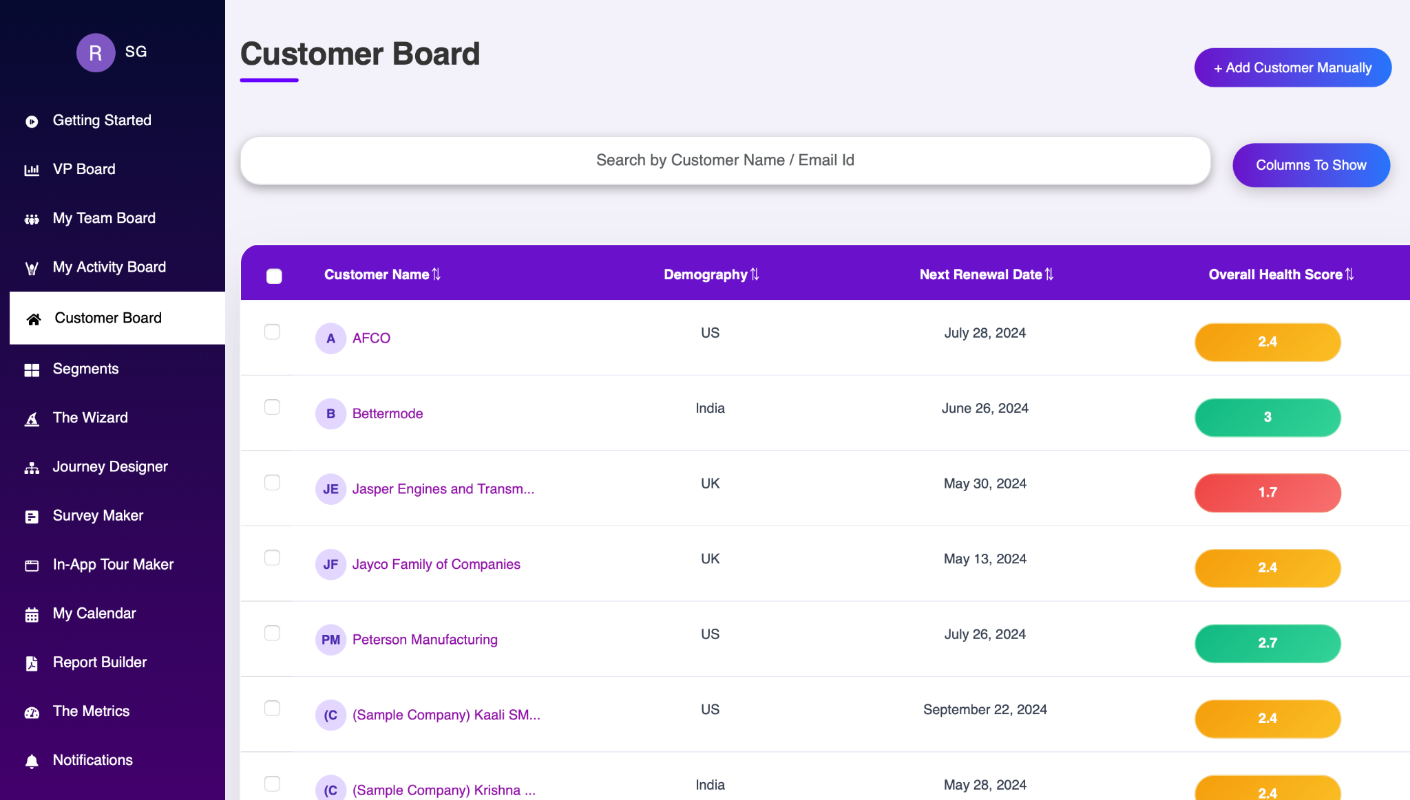Click the VP Board chart icon

point(32,170)
